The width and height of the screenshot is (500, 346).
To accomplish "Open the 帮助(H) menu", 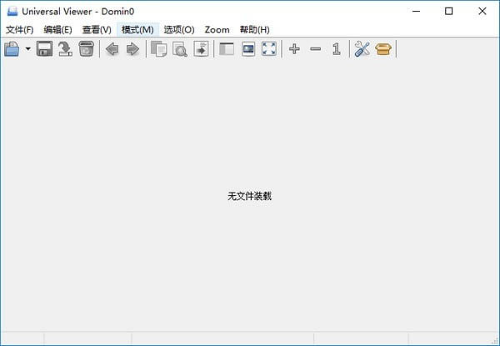I will click(254, 30).
